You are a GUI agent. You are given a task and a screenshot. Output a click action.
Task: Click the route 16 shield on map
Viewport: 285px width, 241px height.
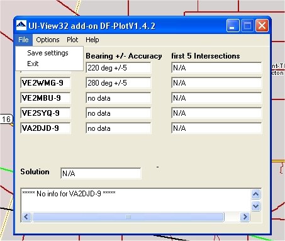pyautogui.click(x=6, y=120)
